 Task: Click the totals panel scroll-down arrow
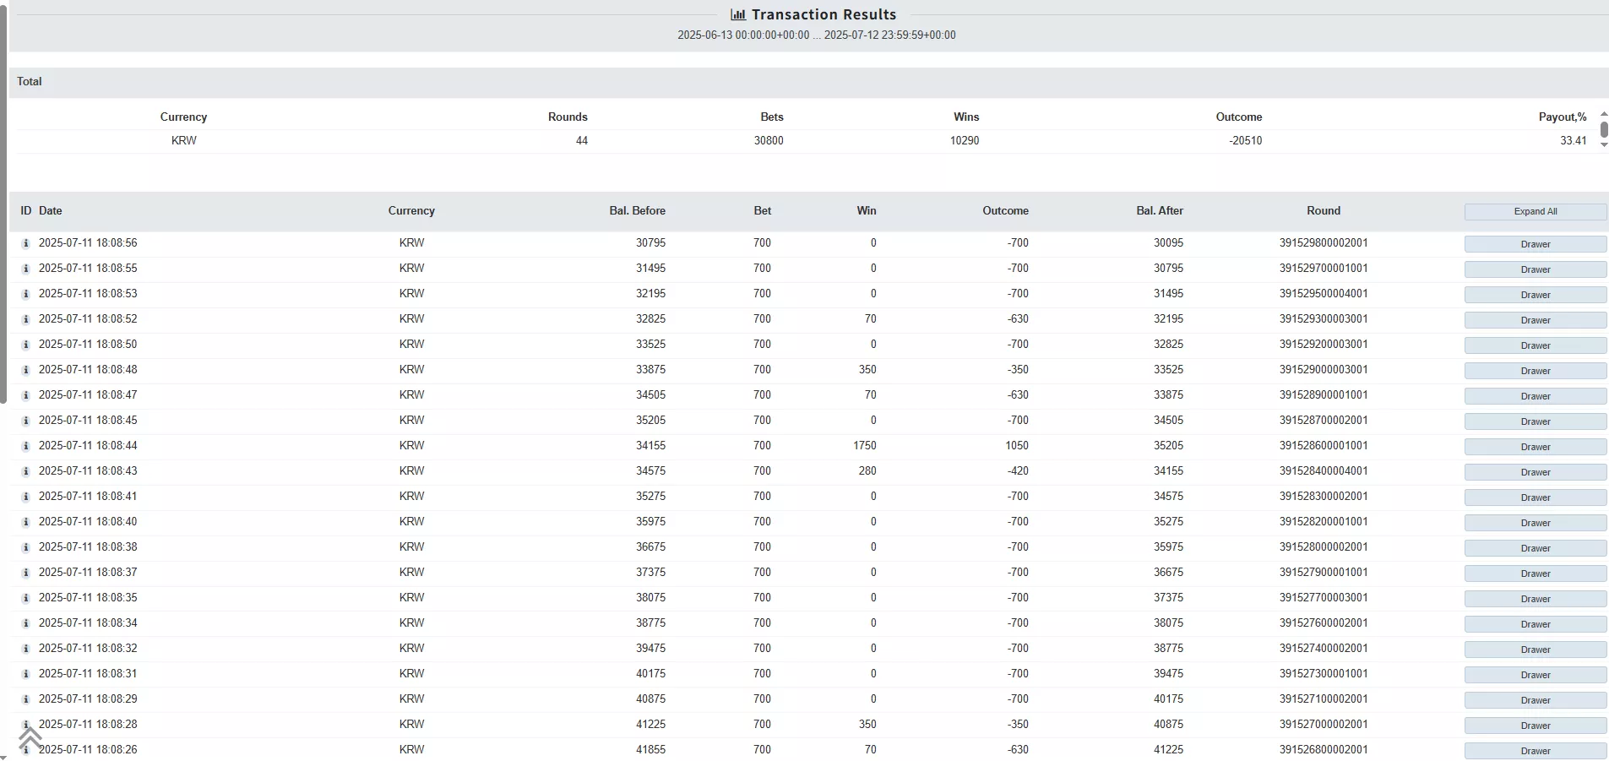1604,145
